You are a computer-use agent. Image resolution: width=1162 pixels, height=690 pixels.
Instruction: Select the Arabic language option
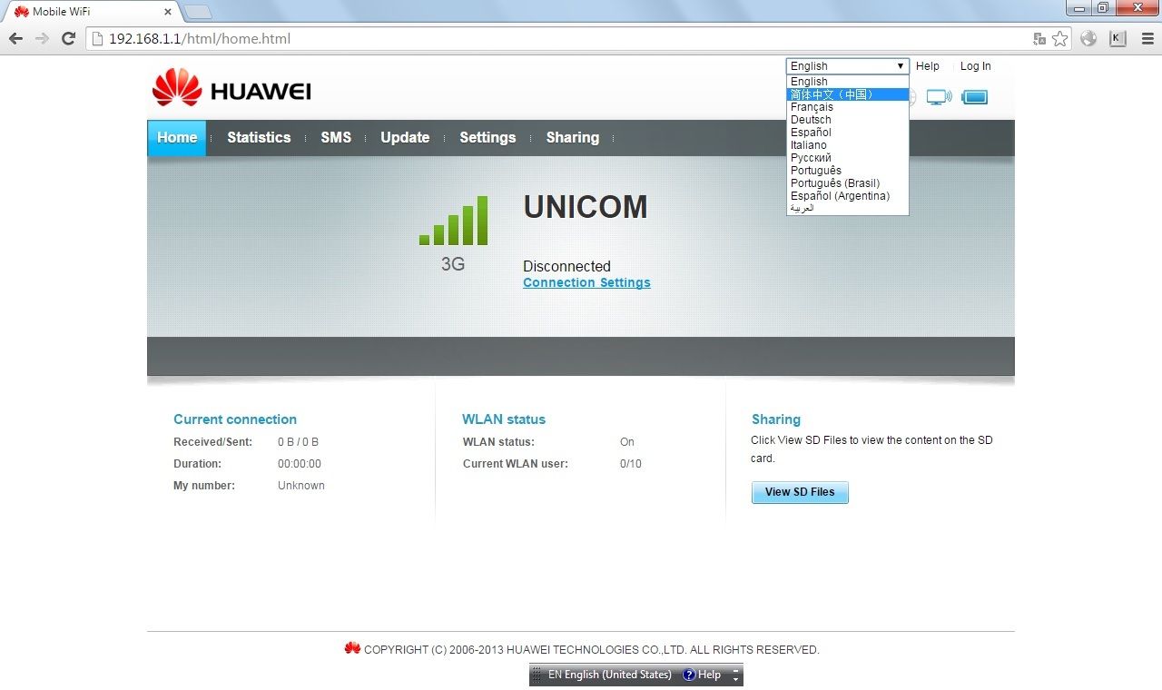[x=848, y=208]
